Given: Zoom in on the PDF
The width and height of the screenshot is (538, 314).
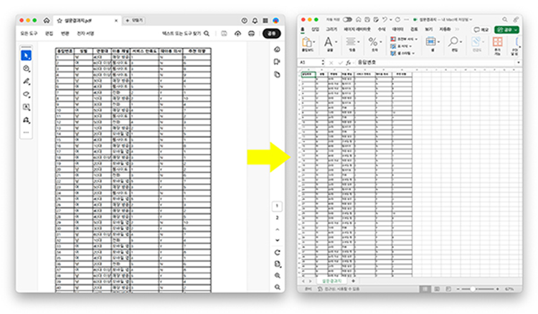Looking at the screenshot, I should (x=277, y=275).
